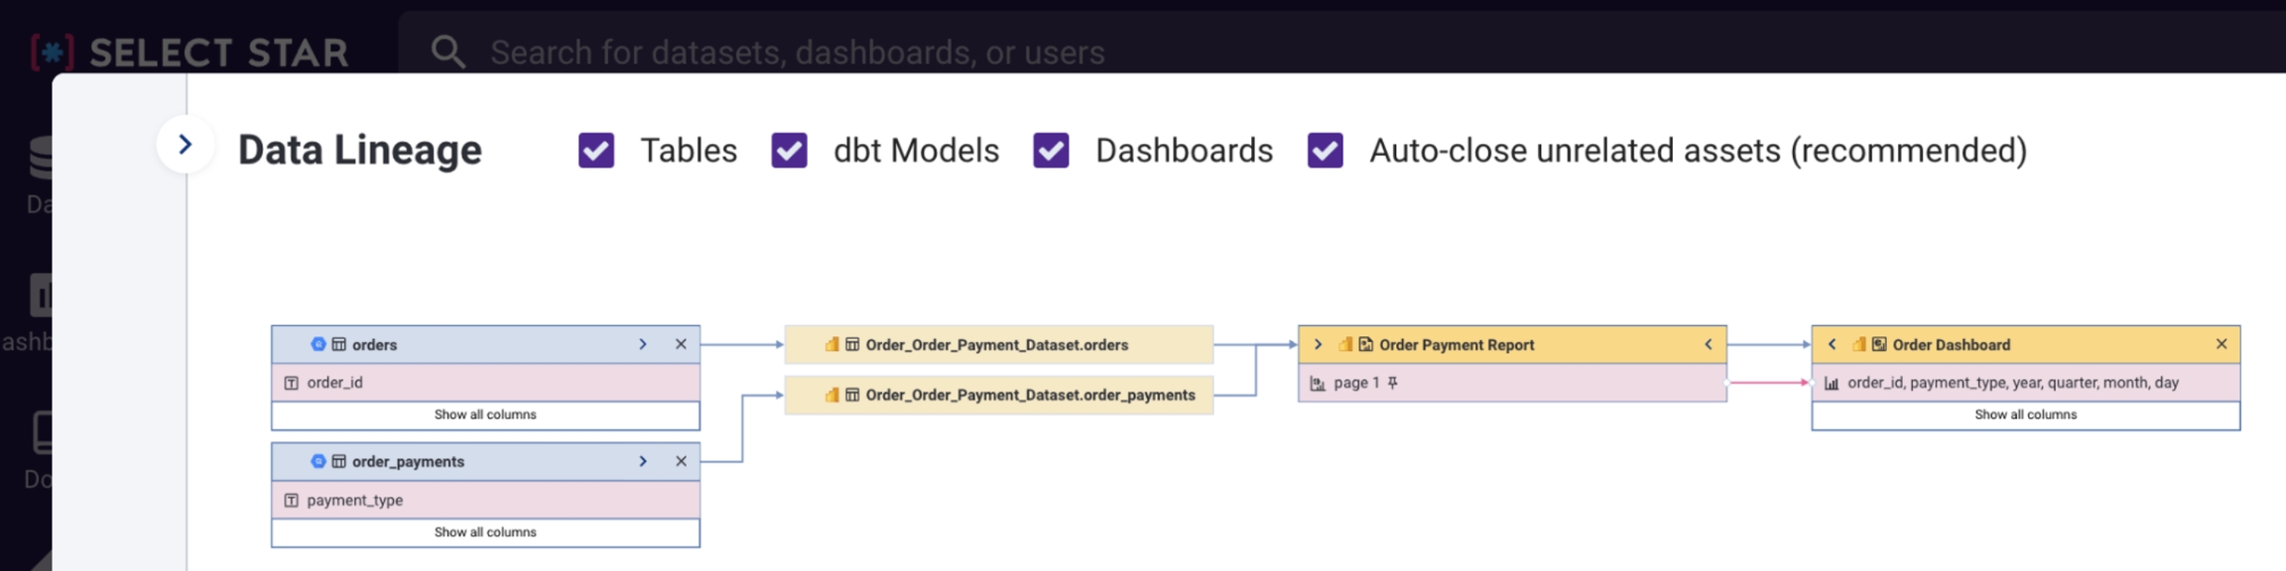This screenshot has height=571, width=2286.
Task: Show all columns for orders table
Action: pyautogui.click(x=485, y=414)
